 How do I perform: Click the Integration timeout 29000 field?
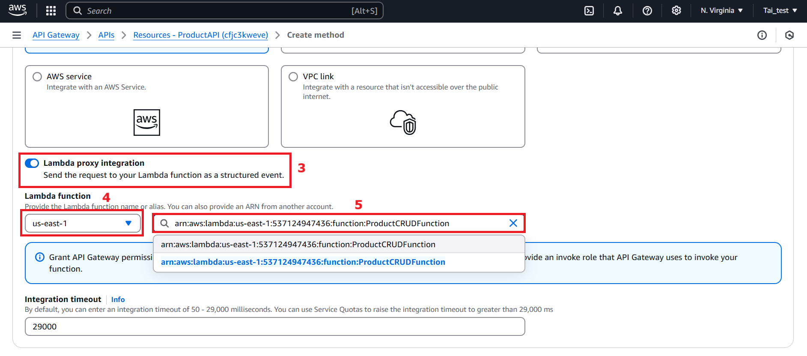(275, 326)
